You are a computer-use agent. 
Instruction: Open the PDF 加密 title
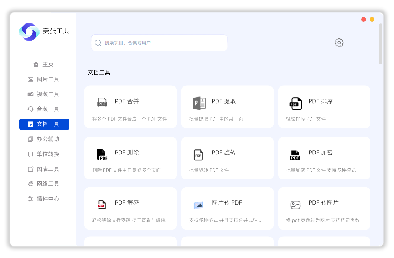(321, 152)
